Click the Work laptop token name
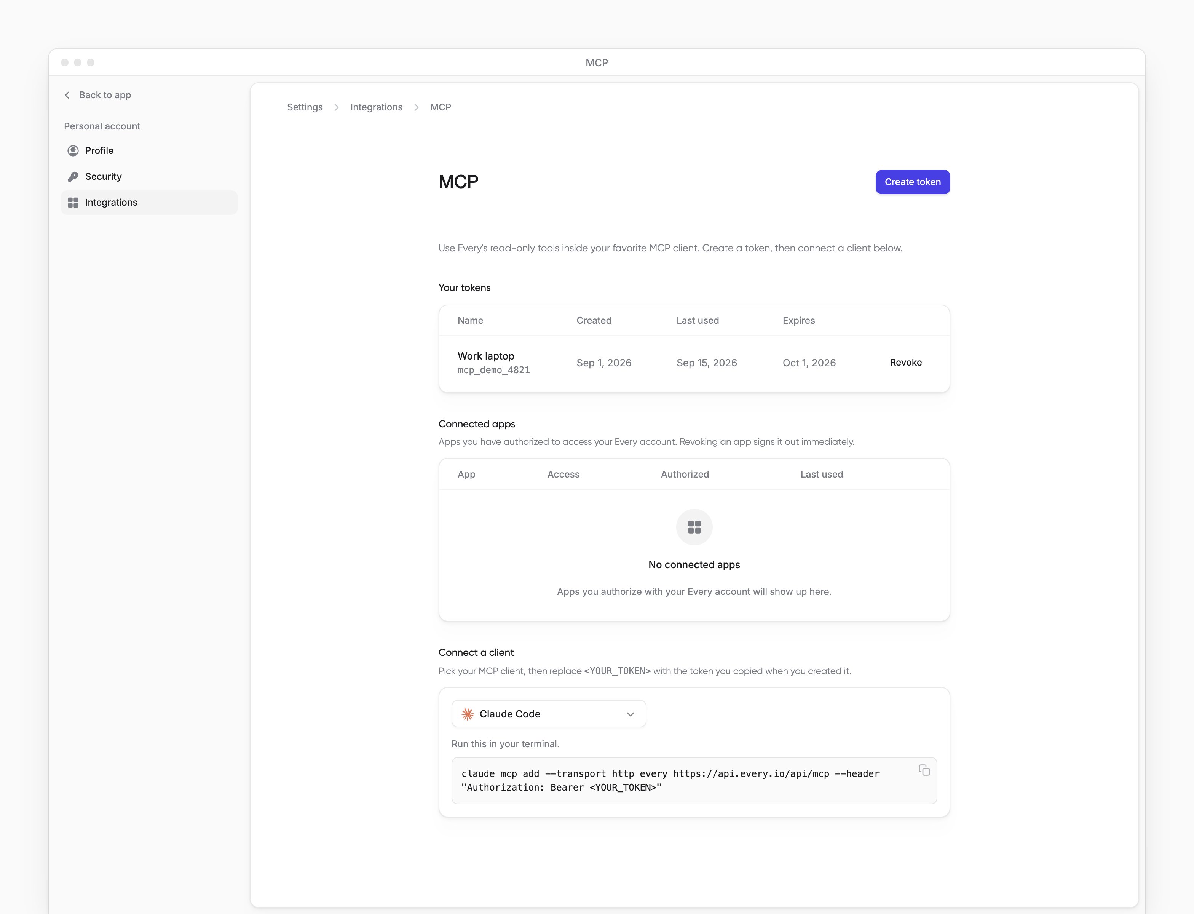This screenshot has width=1194, height=914. (486, 356)
